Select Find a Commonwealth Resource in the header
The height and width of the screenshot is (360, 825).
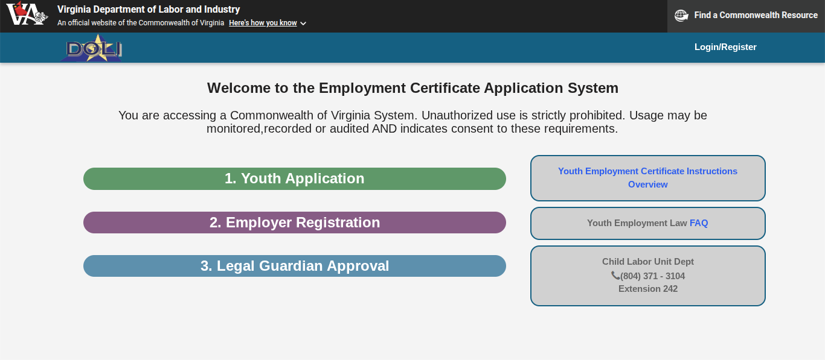coord(756,16)
